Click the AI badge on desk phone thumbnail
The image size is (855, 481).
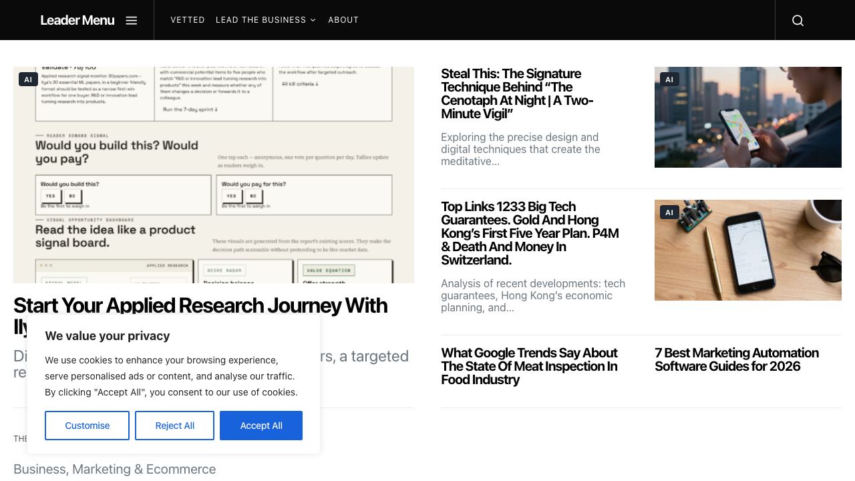(x=669, y=212)
